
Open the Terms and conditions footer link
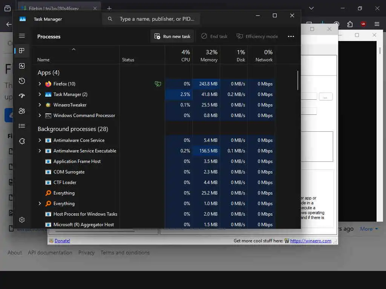coord(125,252)
